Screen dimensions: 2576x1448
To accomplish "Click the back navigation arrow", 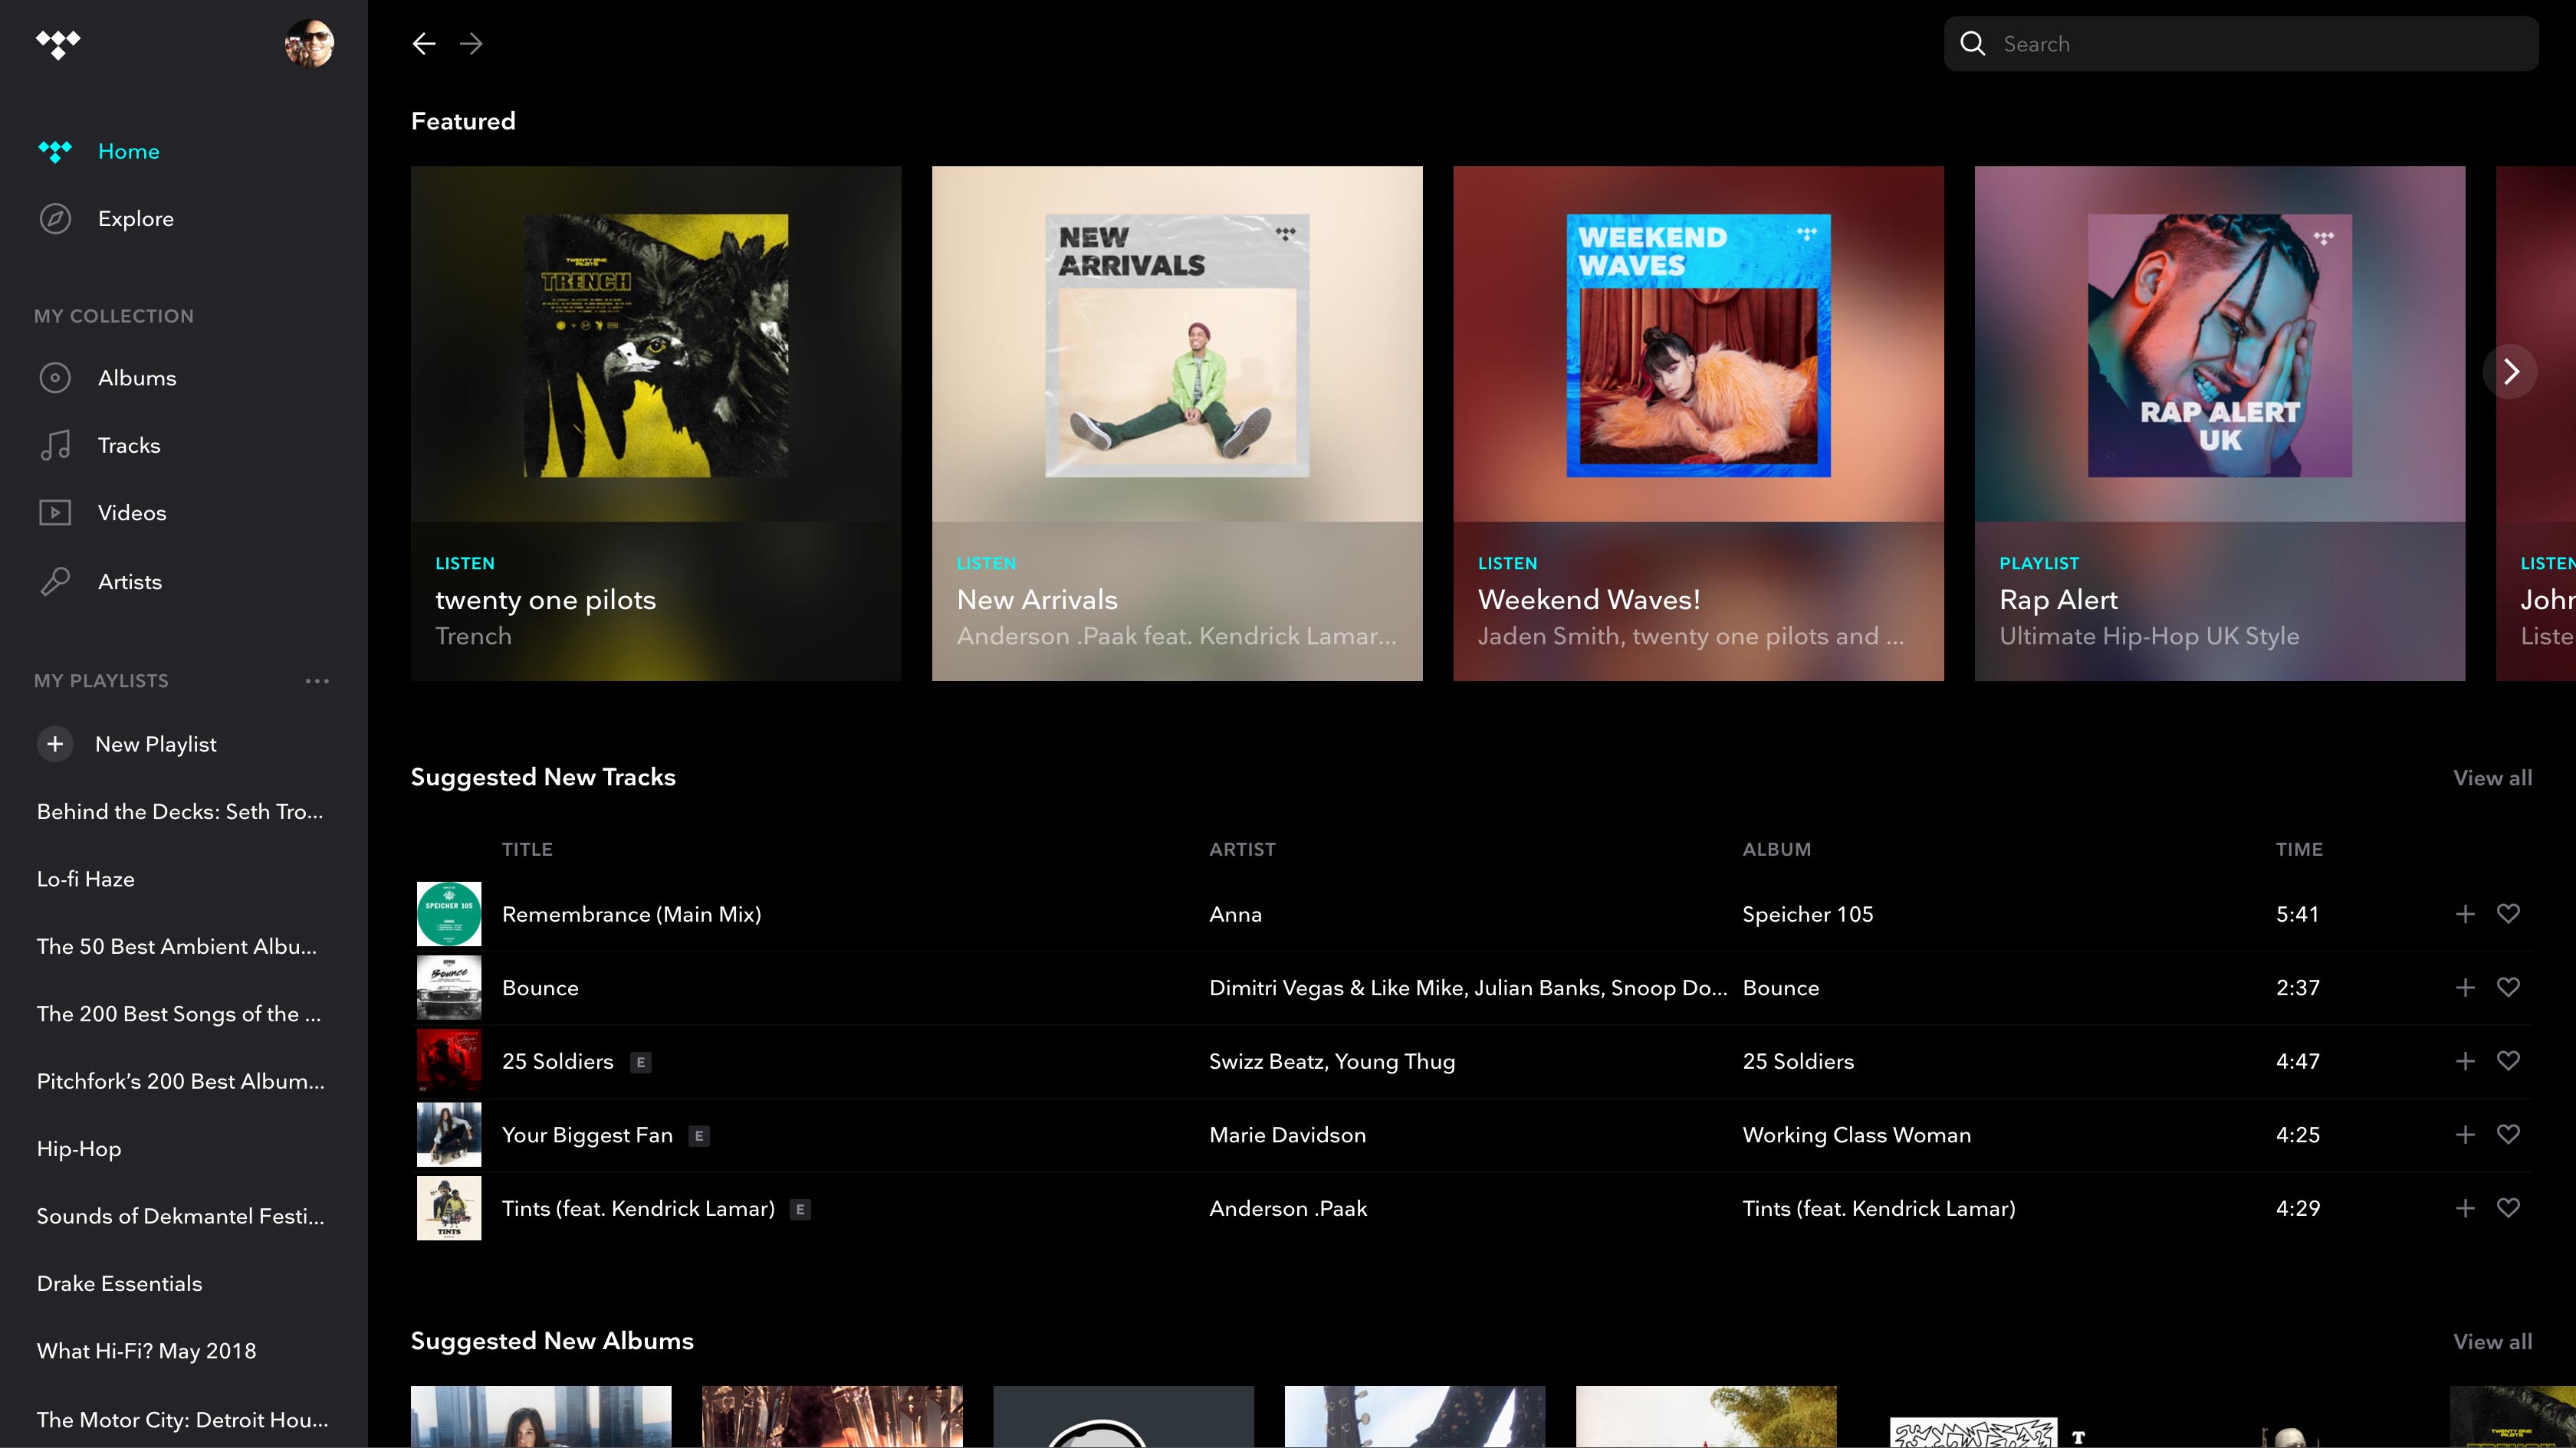I will click(x=425, y=42).
